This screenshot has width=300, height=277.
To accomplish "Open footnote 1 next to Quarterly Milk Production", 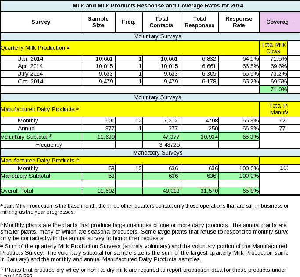I will tap(68, 47).
